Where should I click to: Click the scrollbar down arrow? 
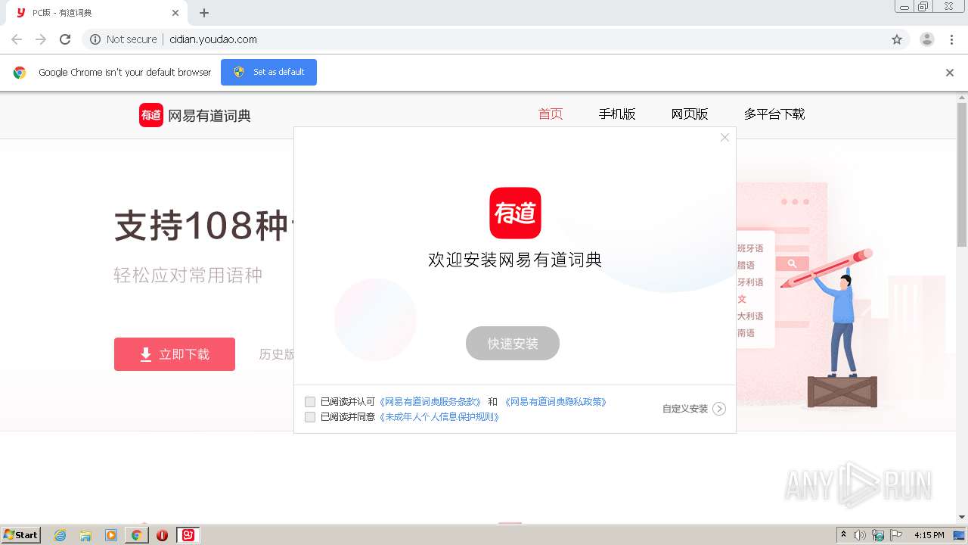click(962, 517)
